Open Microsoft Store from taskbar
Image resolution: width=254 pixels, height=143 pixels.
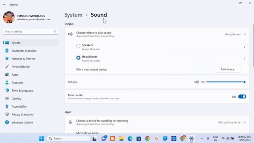pos(139,139)
